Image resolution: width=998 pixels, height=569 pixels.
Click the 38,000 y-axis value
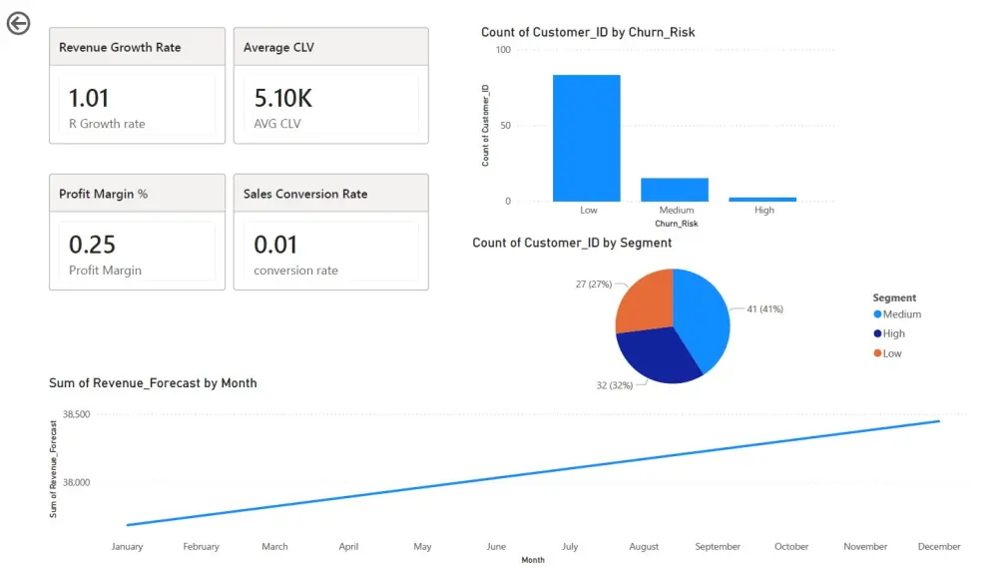(77, 482)
